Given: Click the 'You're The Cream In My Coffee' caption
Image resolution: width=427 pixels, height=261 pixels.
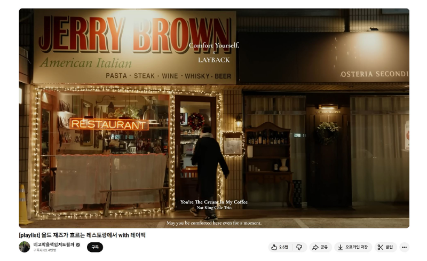Looking at the screenshot, I should (213, 202).
